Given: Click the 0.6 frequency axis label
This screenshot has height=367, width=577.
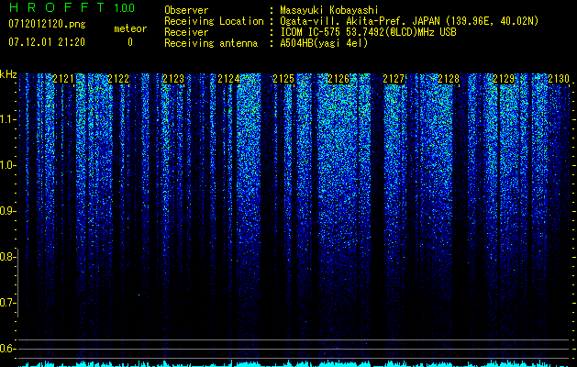Looking at the screenshot, I should pos(8,349).
